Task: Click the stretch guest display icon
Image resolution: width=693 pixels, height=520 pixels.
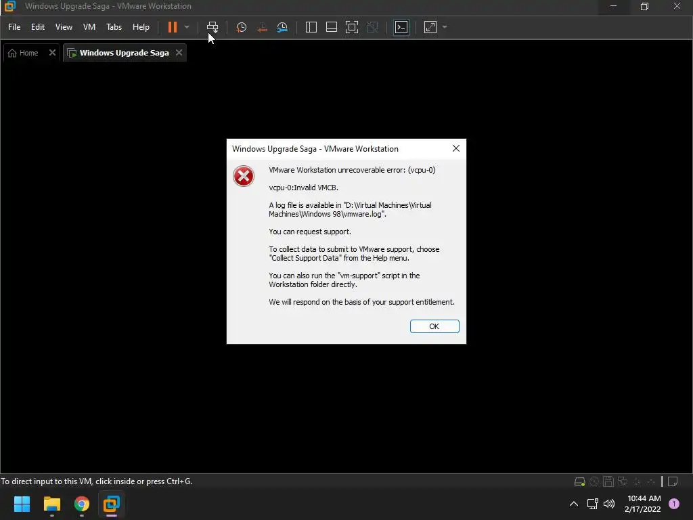Action: coord(430,27)
